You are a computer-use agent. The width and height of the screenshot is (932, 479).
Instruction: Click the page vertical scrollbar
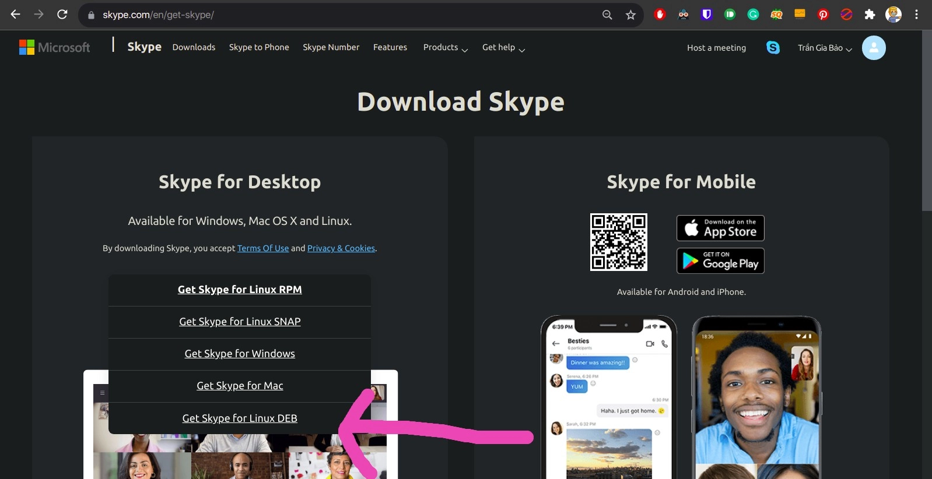click(x=927, y=121)
